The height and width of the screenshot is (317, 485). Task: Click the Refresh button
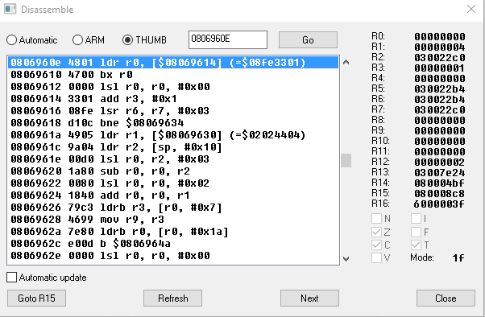172,298
